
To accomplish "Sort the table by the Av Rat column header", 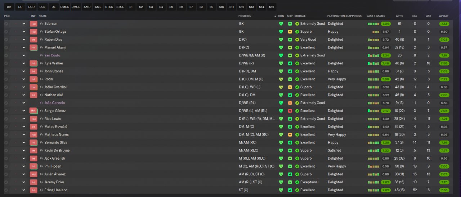I will coord(444,16).
